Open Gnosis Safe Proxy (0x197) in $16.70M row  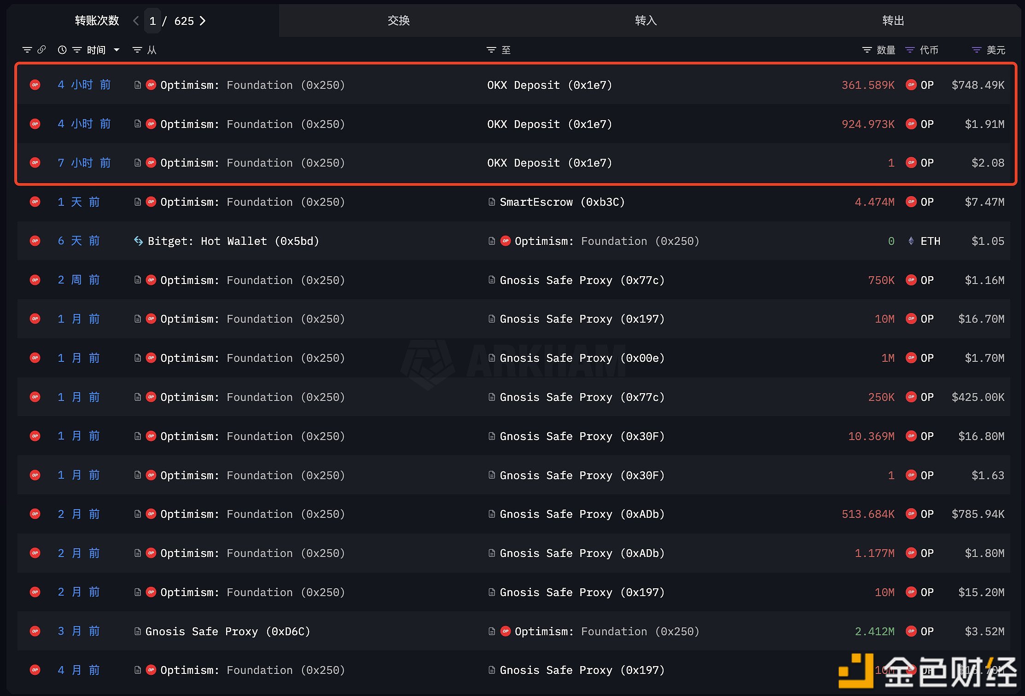coord(582,319)
